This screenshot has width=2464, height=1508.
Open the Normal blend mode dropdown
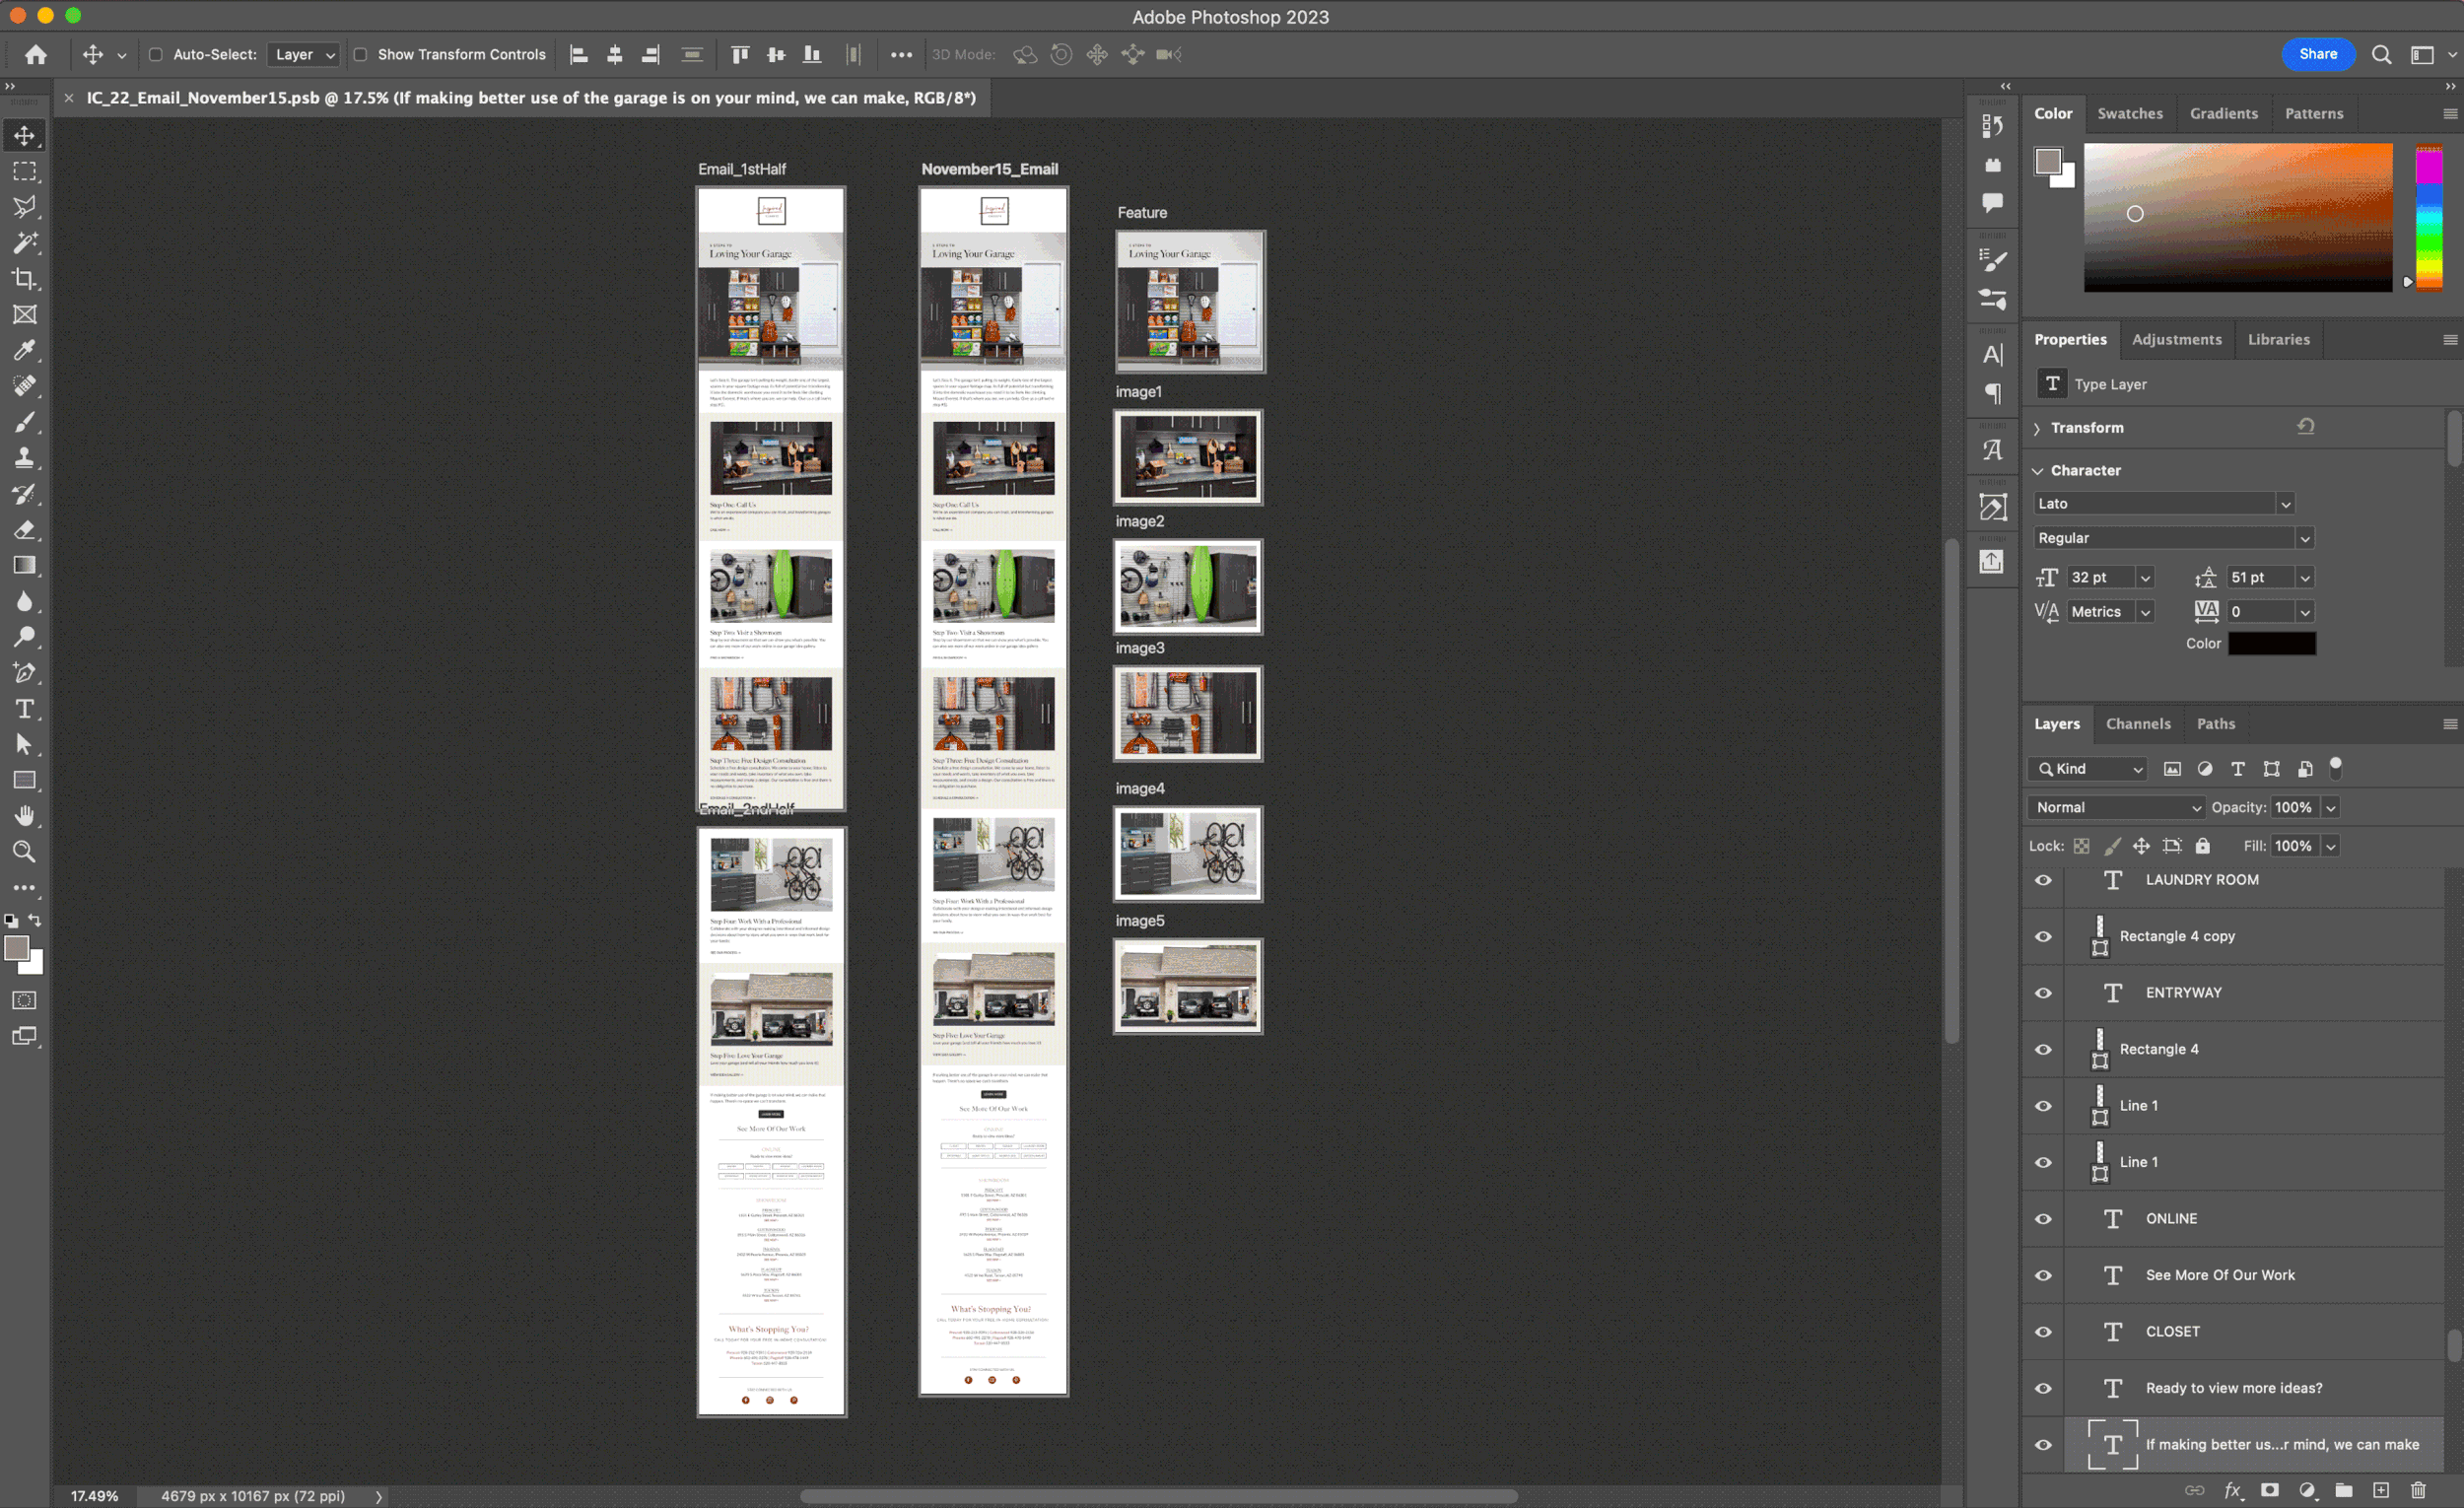click(2116, 807)
